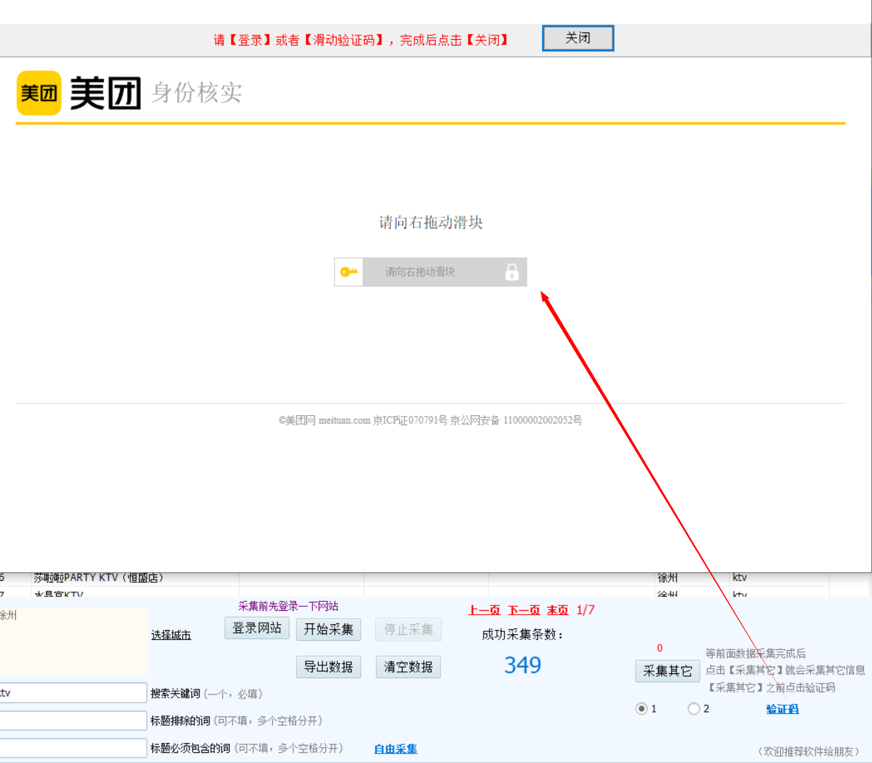Go to 上一页 page link

click(x=484, y=610)
